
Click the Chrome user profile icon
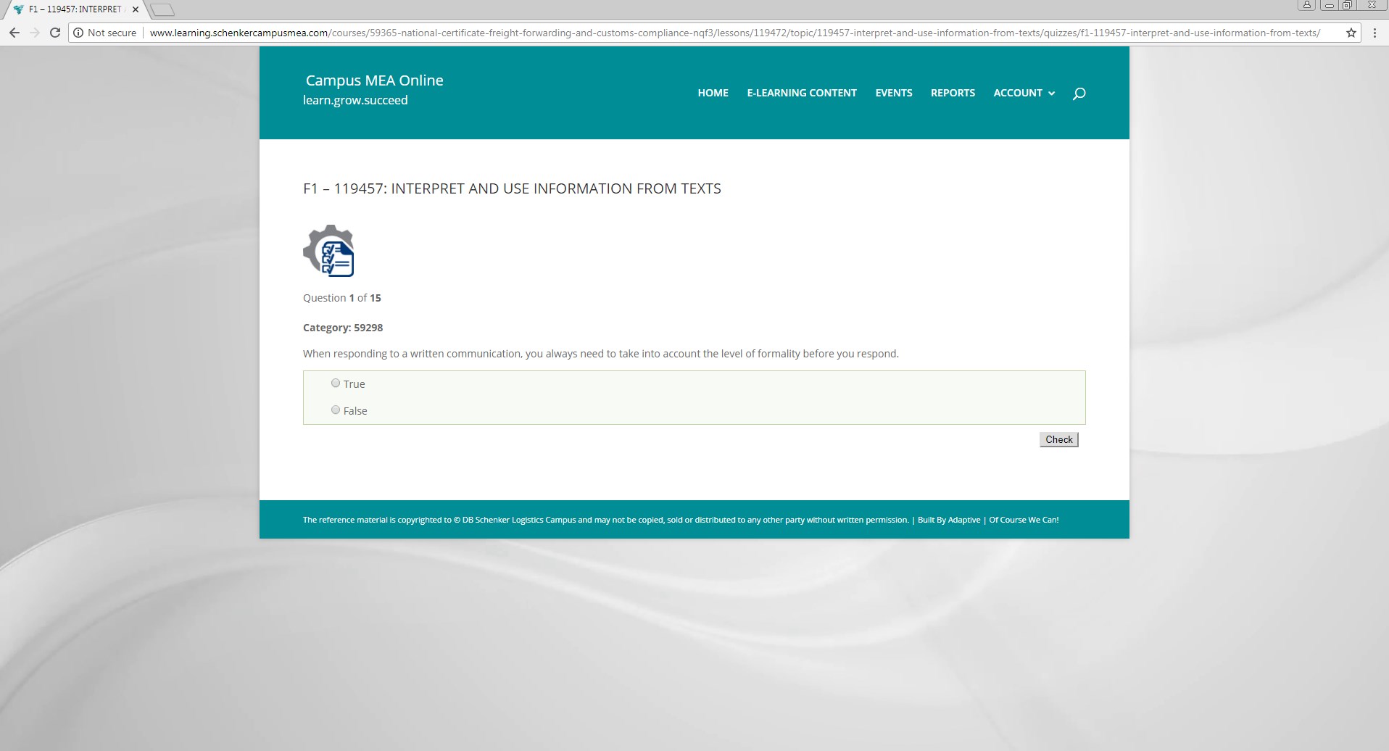coord(1306,5)
